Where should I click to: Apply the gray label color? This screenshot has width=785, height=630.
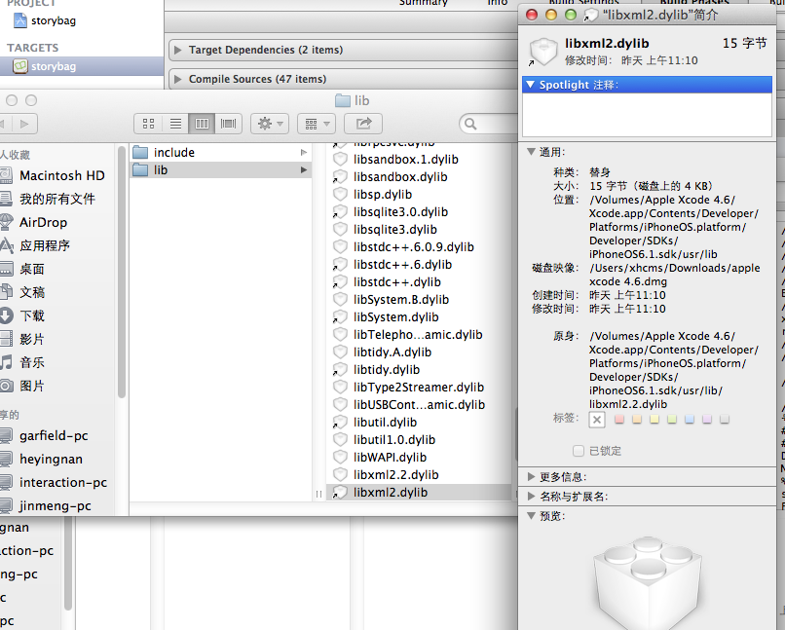tap(725, 420)
